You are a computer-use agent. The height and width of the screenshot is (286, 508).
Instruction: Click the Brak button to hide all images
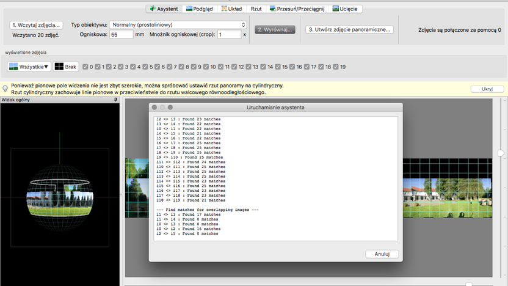point(66,67)
